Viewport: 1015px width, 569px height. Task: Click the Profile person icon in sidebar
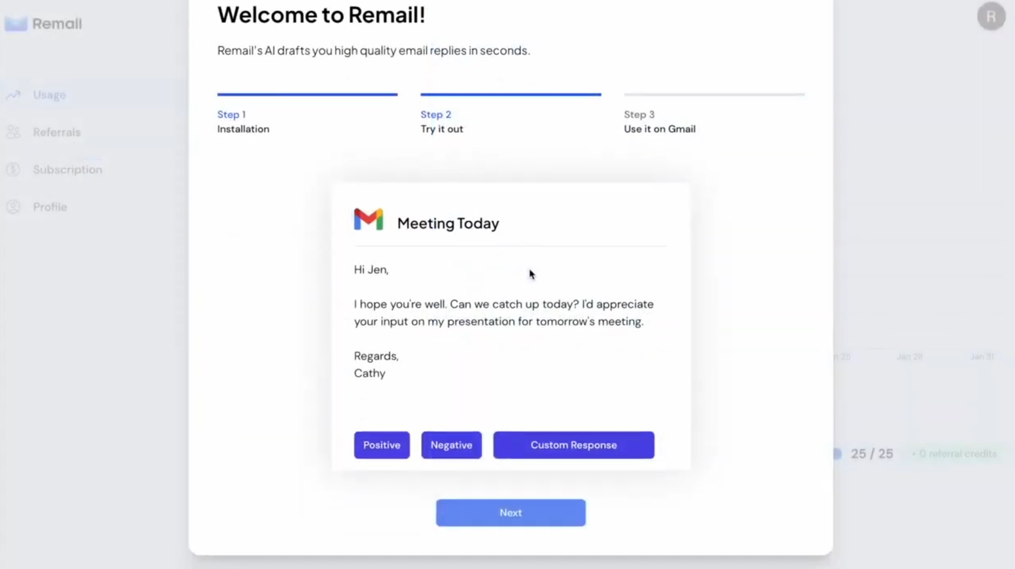pos(13,207)
